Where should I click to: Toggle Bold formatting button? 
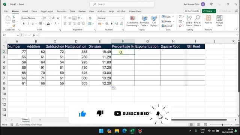(24, 24)
